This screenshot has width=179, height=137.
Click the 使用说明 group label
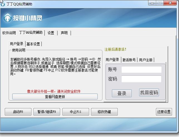(x=19, y=50)
